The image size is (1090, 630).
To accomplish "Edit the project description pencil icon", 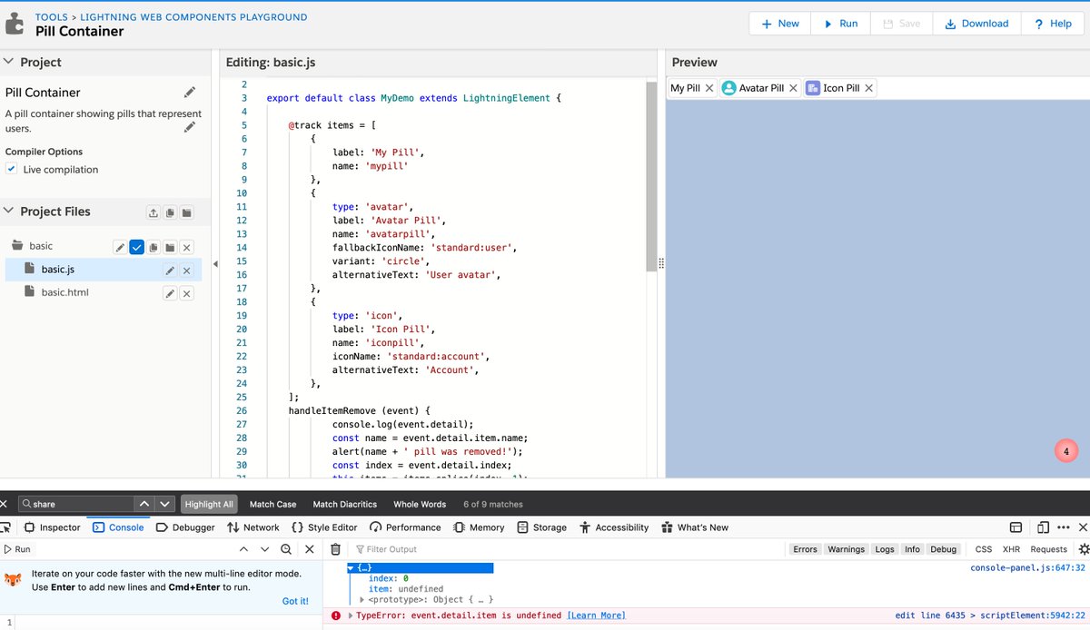I will coord(189,126).
